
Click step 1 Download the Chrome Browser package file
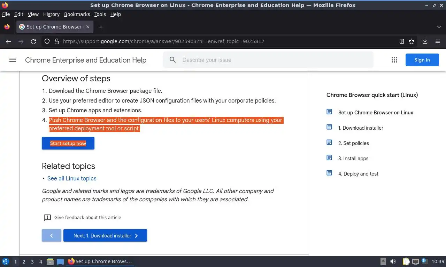point(105,91)
